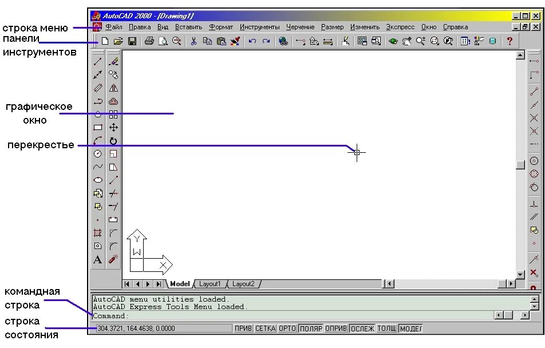Open the Черчение menu
This screenshot has width=545, height=348.
pos(301,27)
